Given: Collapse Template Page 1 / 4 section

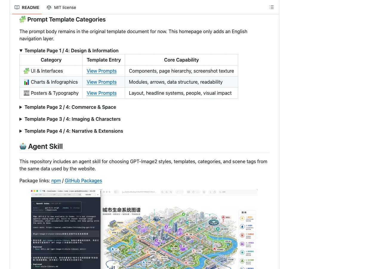Looking at the screenshot, I should click(69, 51).
